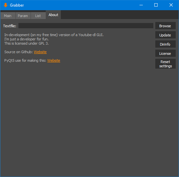
Task: Click the Browse button
Action: (165, 26)
